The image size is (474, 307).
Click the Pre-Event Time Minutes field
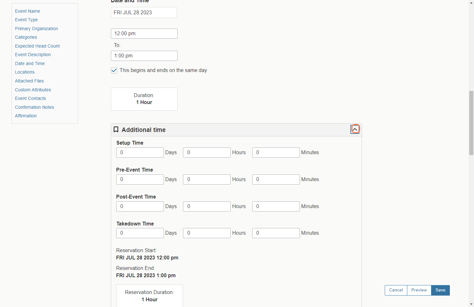(x=276, y=180)
